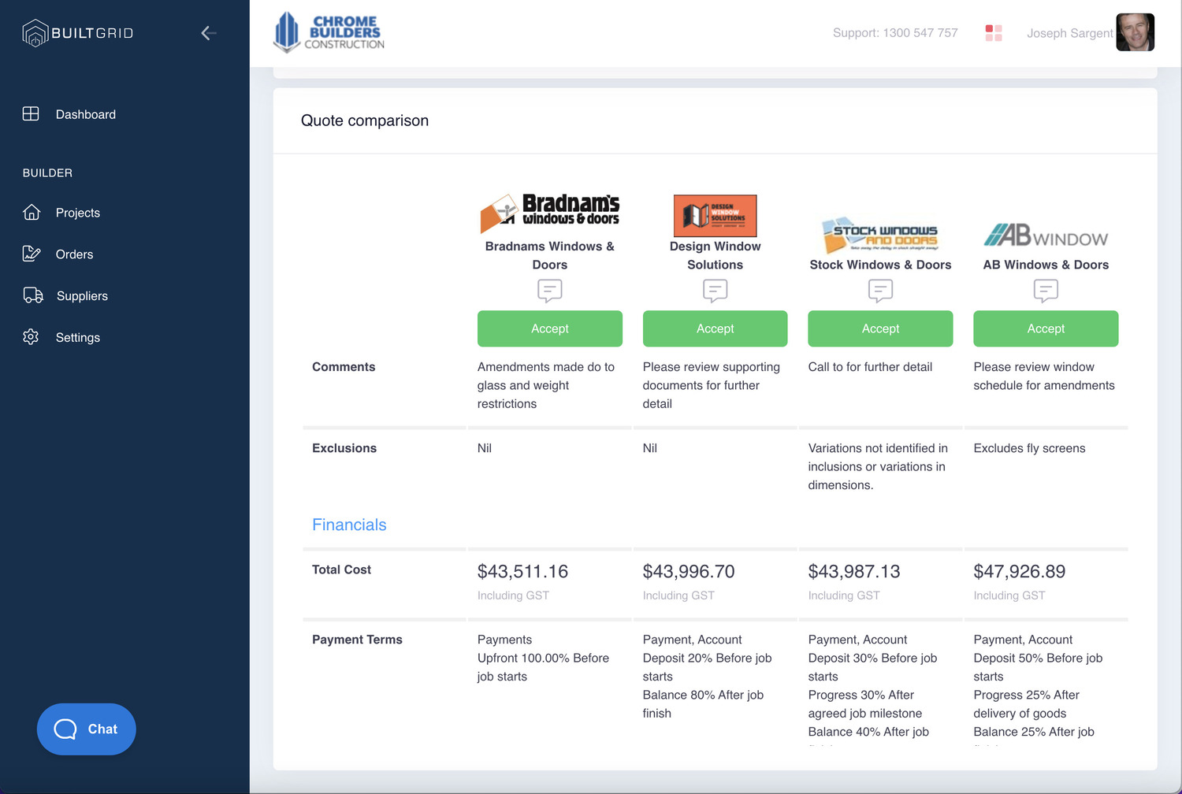Image resolution: width=1182 pixels, height=794 pixels.
Task: Accept the AB Windows & Doors quote
Action: (1046, 328)
